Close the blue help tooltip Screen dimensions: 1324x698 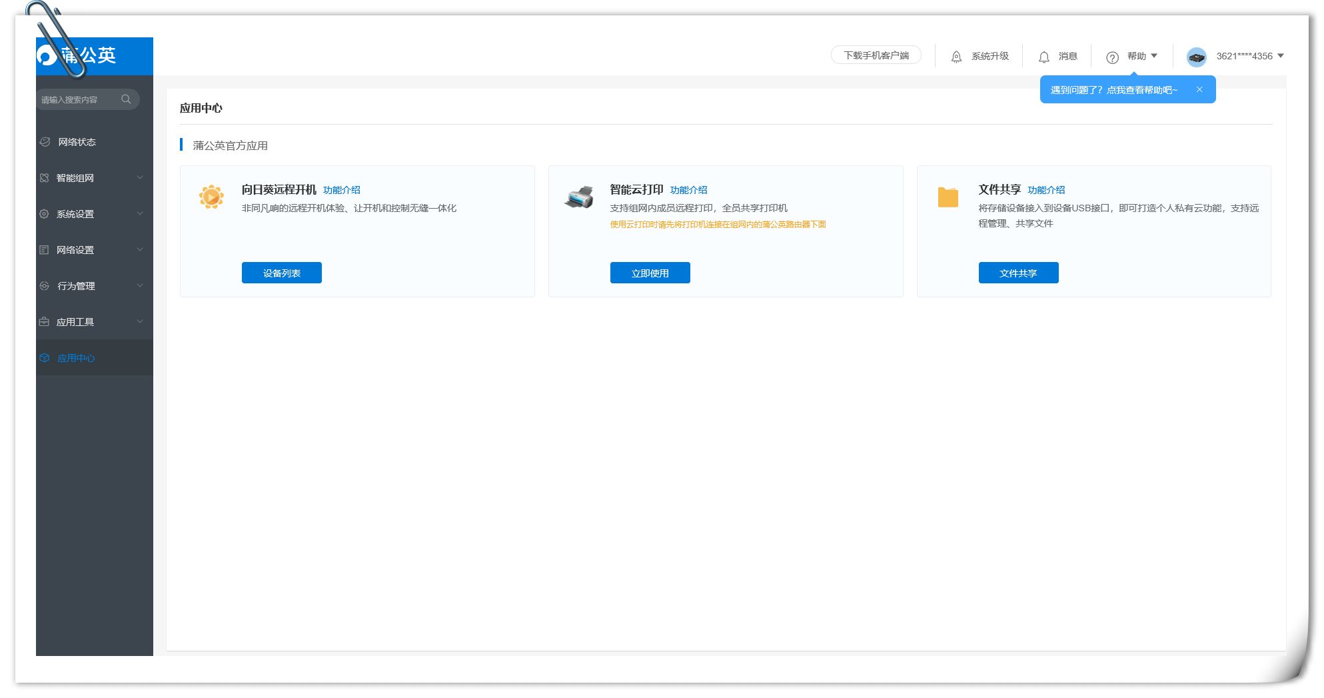1199,89
